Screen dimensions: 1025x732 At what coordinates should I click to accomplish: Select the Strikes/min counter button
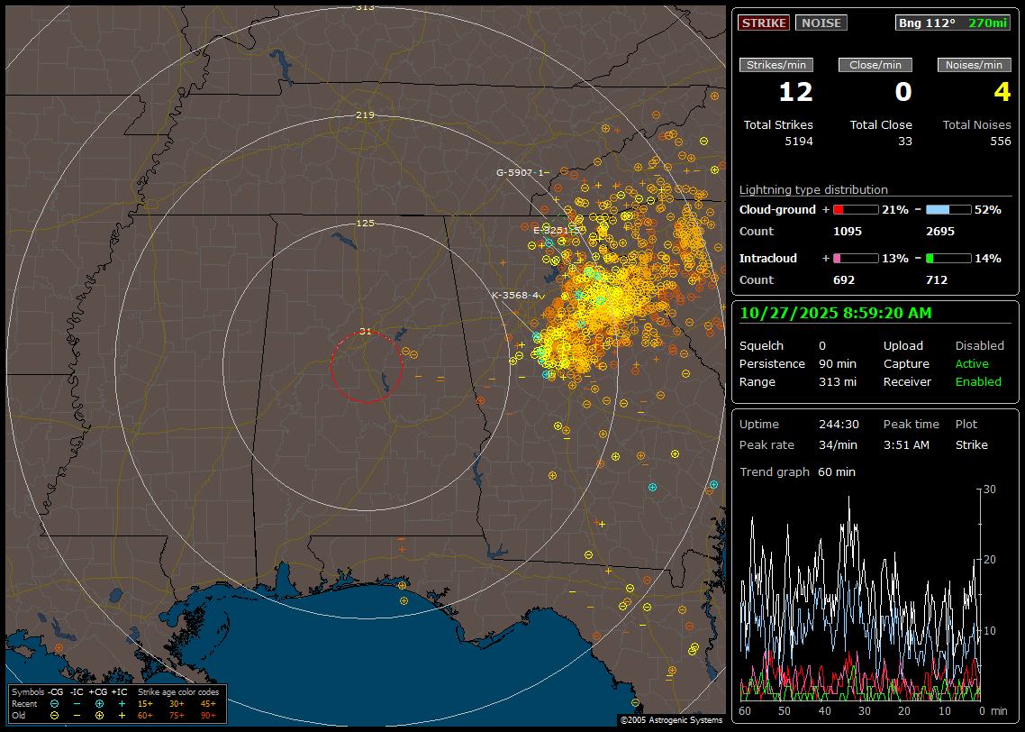click(776, 65)
